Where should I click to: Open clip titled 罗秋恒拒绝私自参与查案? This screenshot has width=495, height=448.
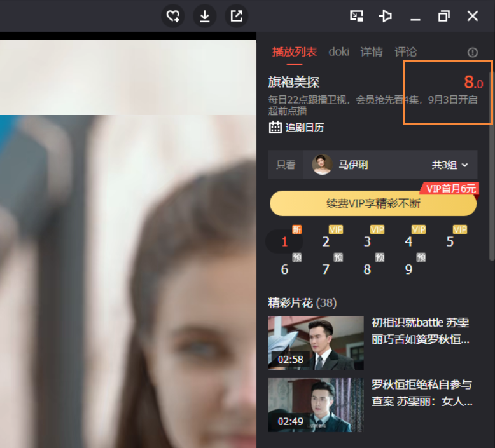[x=422, y=393]
